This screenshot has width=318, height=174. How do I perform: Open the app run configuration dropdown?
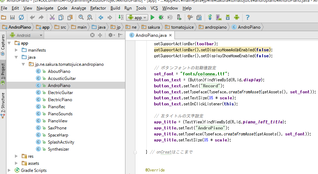click(x=137, y=17)
